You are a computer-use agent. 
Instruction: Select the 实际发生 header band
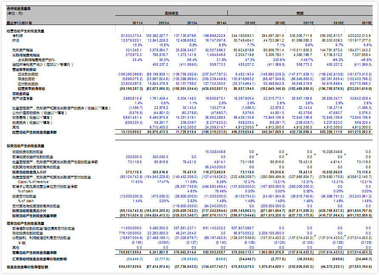coord(172,13)
